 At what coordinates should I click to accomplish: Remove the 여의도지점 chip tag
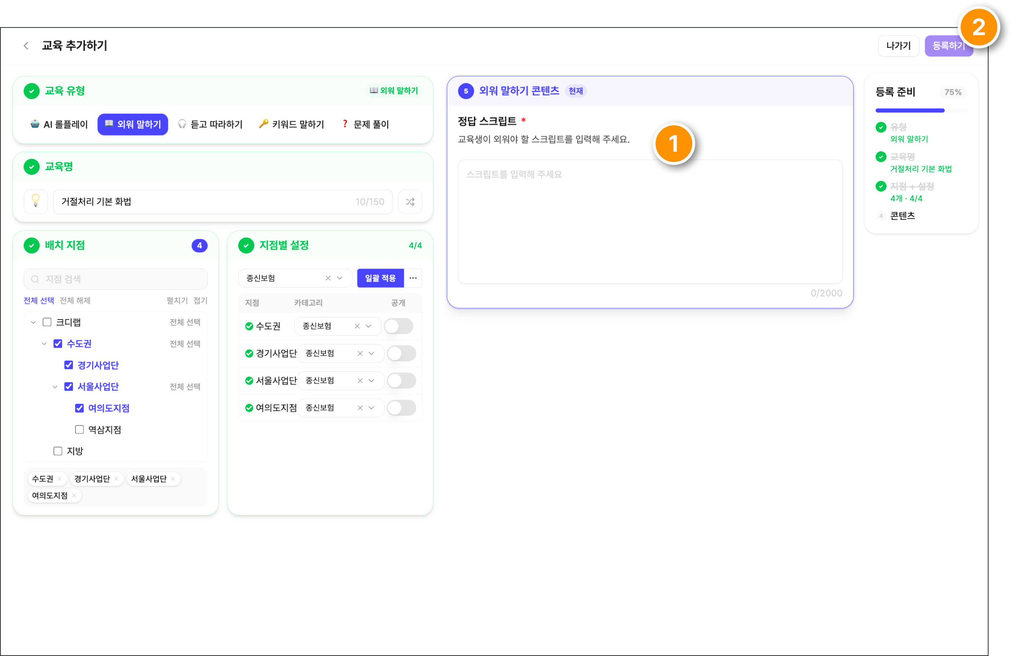pos(74,495)
